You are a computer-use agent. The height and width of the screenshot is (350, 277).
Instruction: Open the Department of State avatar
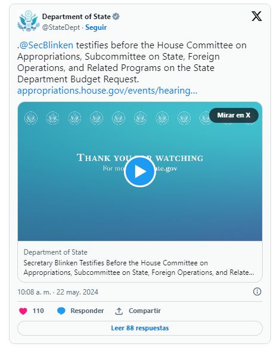click(29, 21)
